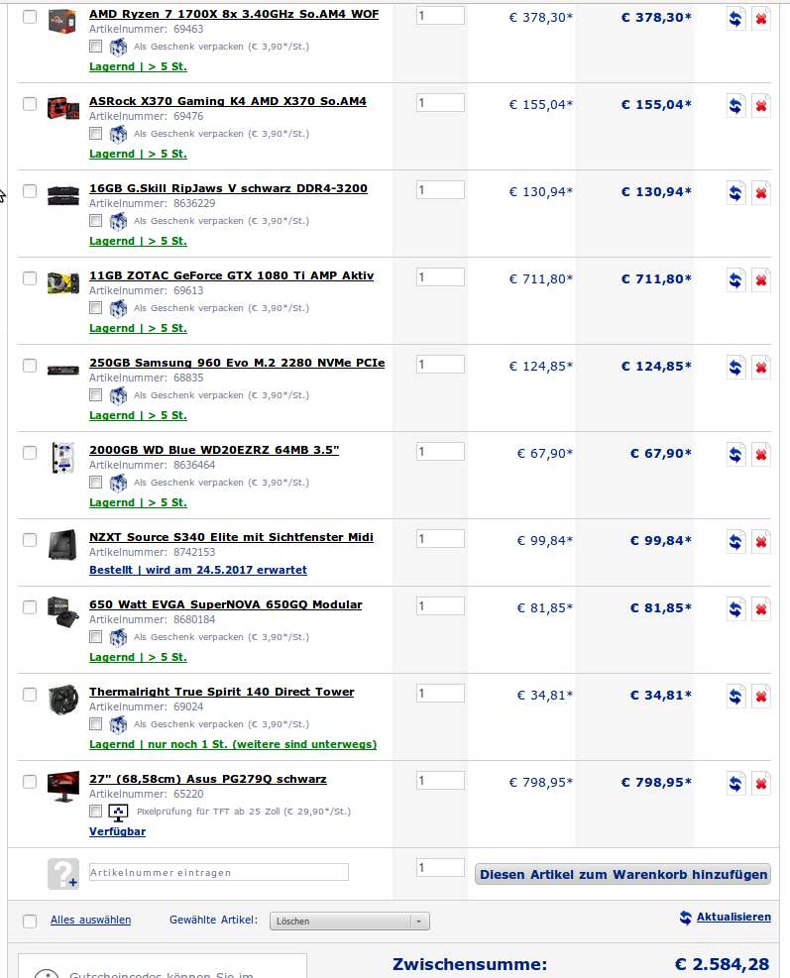Delete WD Blue WD20EZRZ drive item
The width and height of the screenshot is (790, 978).
pyautogui.click(x=760, y=456)
